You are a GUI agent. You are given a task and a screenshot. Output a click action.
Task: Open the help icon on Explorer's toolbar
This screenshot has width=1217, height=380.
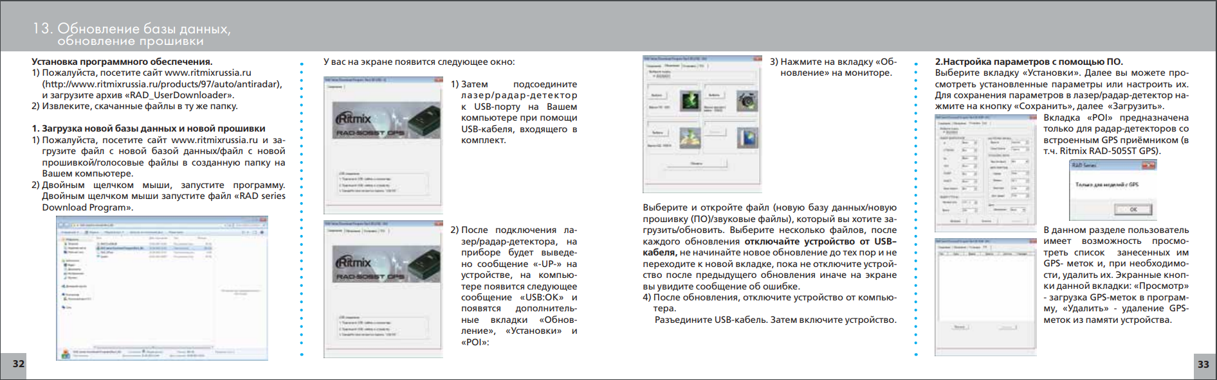pos(261,233)
